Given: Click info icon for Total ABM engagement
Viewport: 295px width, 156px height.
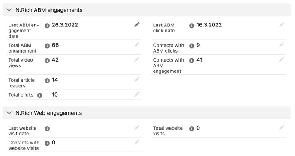Looking at the screenshot, I should [x=47, y=46].
